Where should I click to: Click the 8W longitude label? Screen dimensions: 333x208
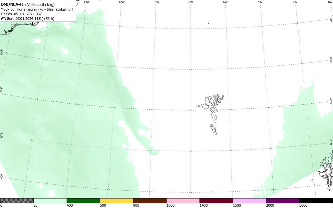[191, 2]
